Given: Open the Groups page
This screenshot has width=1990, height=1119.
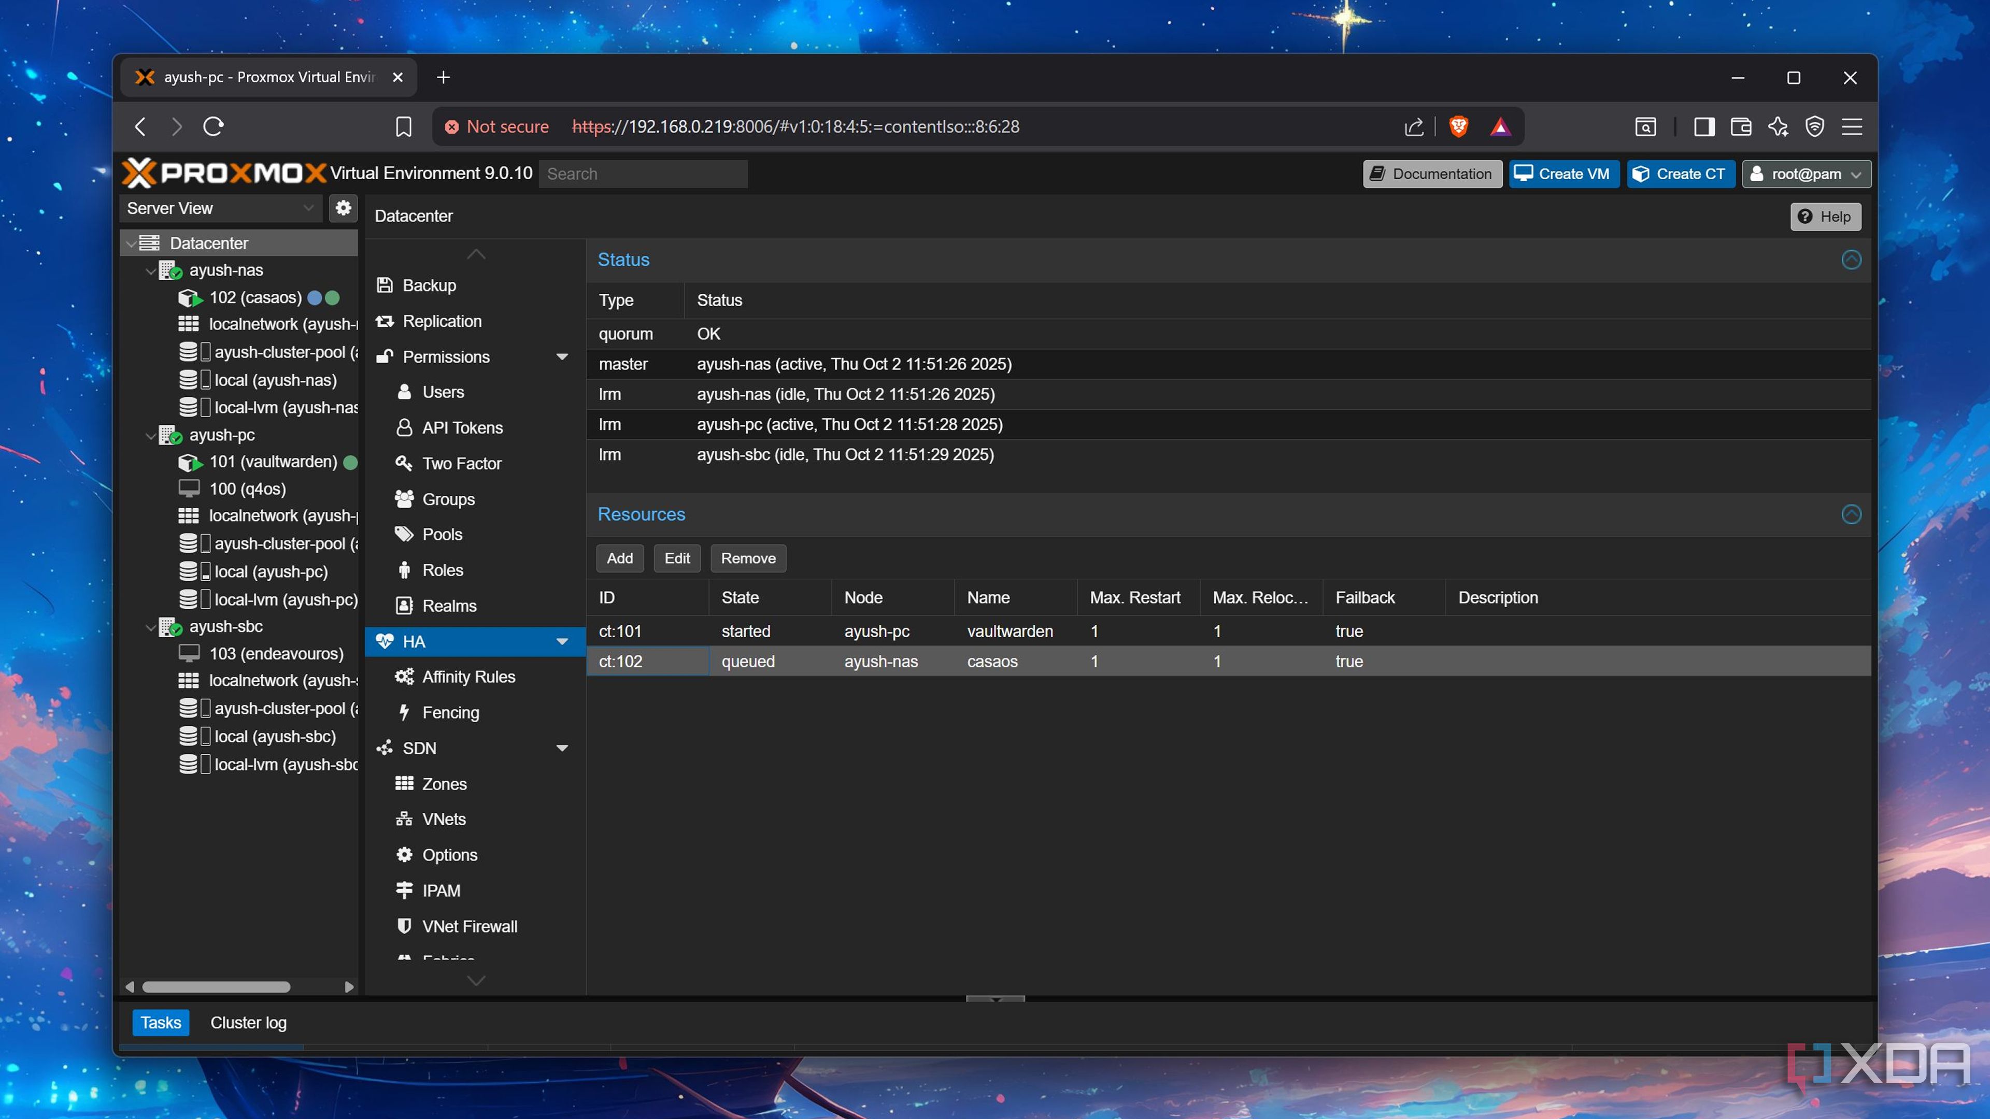Looking at the screenshot, I should (x=474, y=499).
